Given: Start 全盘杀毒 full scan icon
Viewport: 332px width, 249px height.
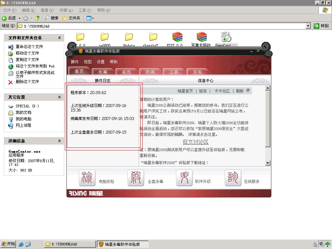Looking at the screenshot, I should coord(136,178).
